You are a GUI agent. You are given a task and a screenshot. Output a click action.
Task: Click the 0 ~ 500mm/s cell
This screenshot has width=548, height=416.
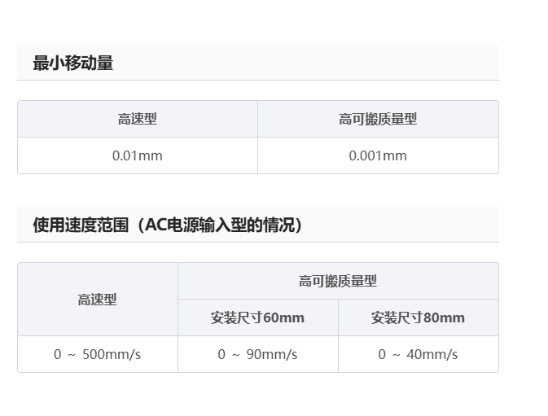pyautogui.click(x=98, y=354)
